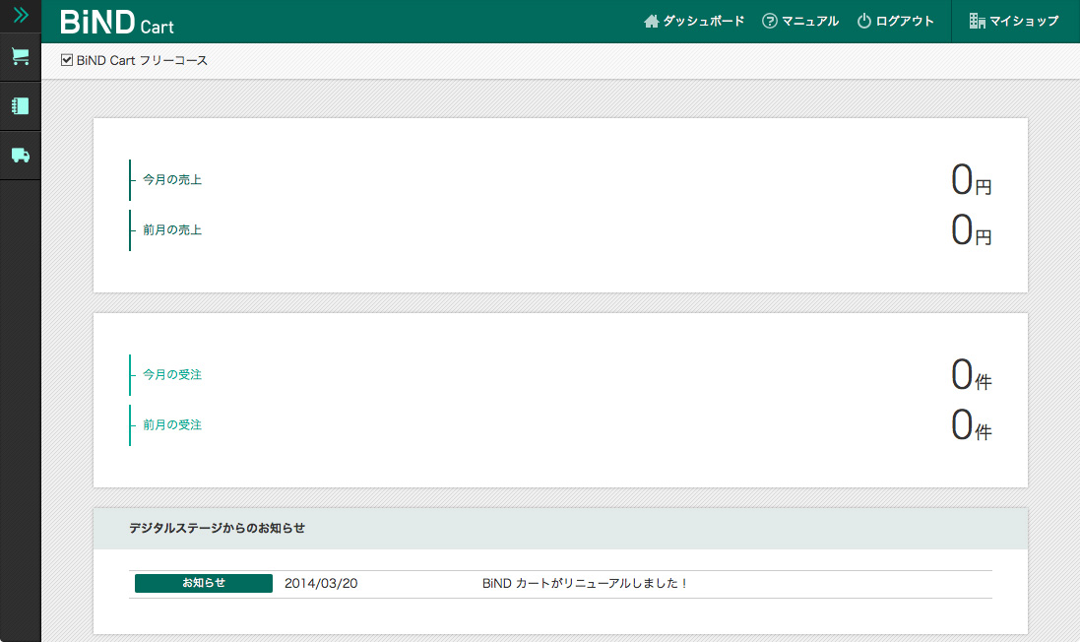Viewport: 1080px width, 642px height.
Task: Open BiND カートがリニューアルしました！ news
Action: (x=585, y=584)
